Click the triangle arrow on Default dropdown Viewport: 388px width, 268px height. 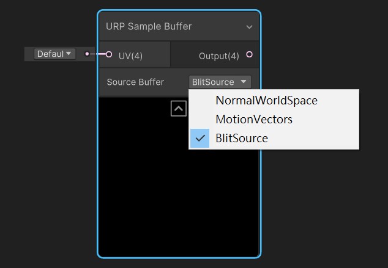(69, 53)
